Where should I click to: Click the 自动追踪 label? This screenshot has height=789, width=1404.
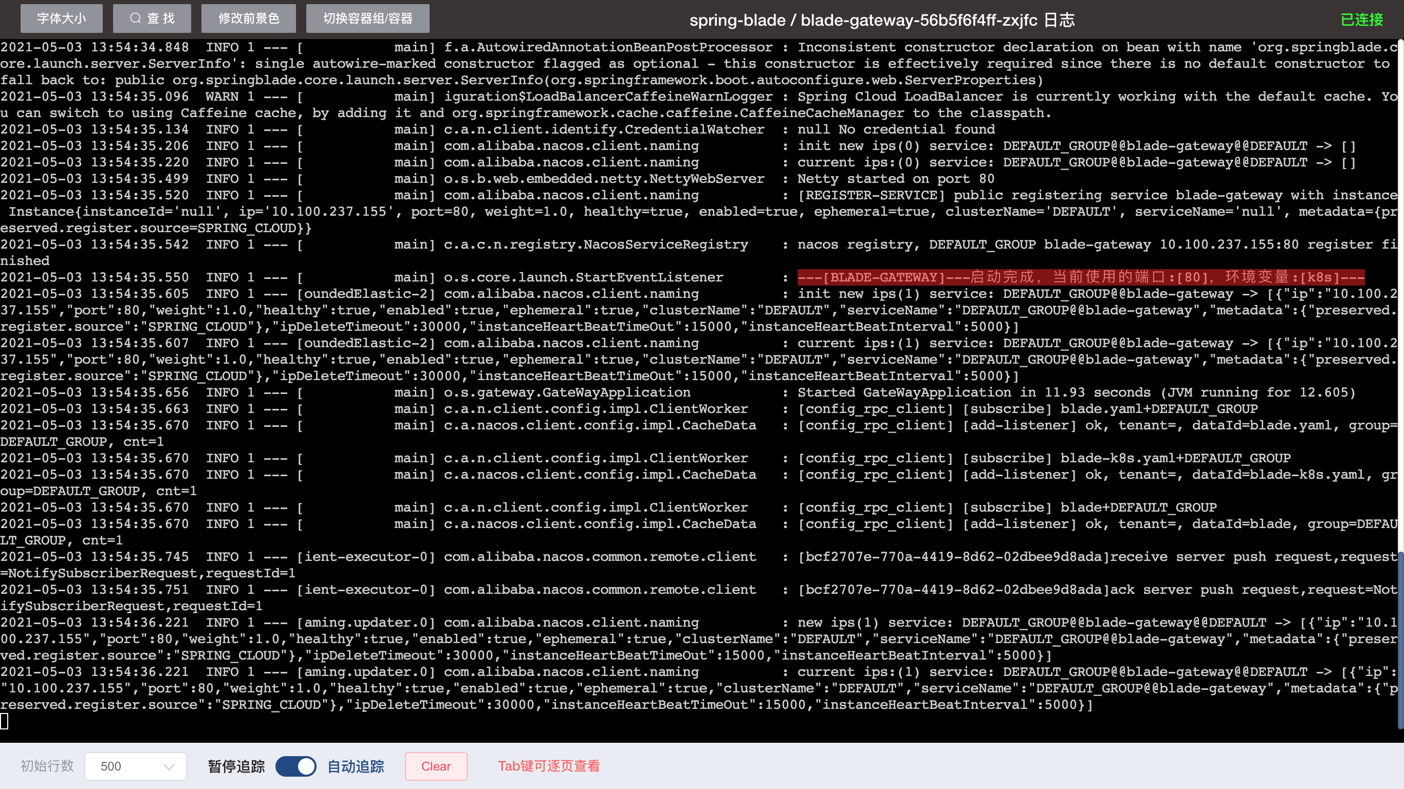(x=355, y=766)
